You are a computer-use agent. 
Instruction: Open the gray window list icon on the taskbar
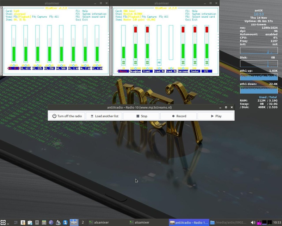point(16,222)
